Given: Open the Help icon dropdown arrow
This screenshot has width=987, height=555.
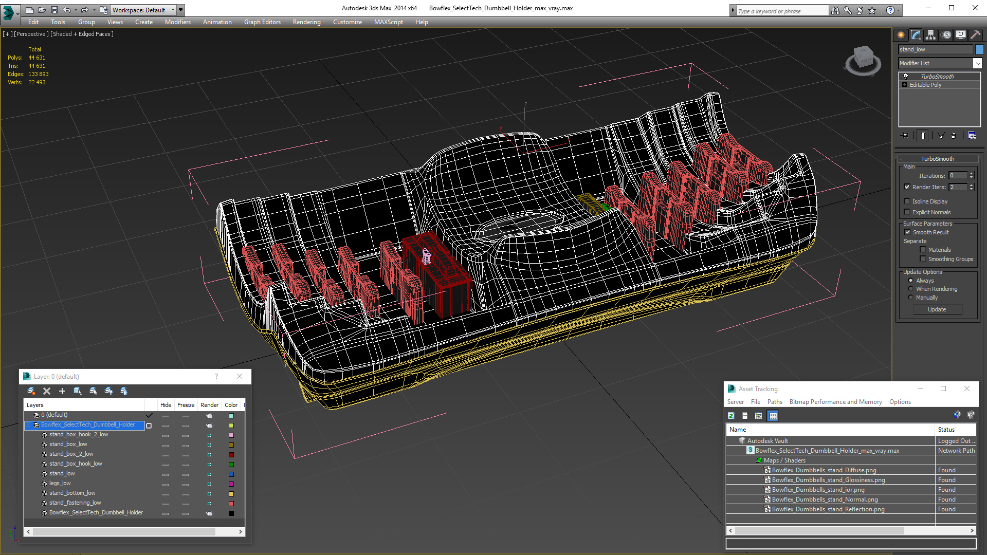Looking at the screenshot, I should pyautogui.click(x=898, y=10).
